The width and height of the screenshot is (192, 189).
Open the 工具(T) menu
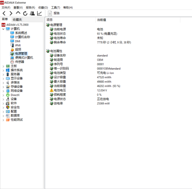tap(56, 8)
